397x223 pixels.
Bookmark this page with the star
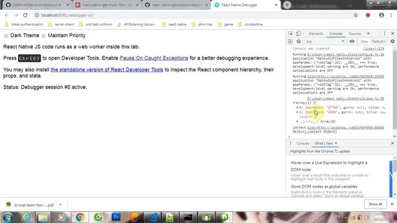point(355,15)
